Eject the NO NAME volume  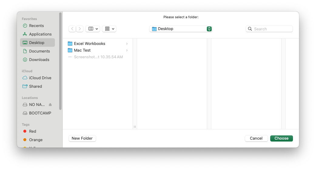50,105
